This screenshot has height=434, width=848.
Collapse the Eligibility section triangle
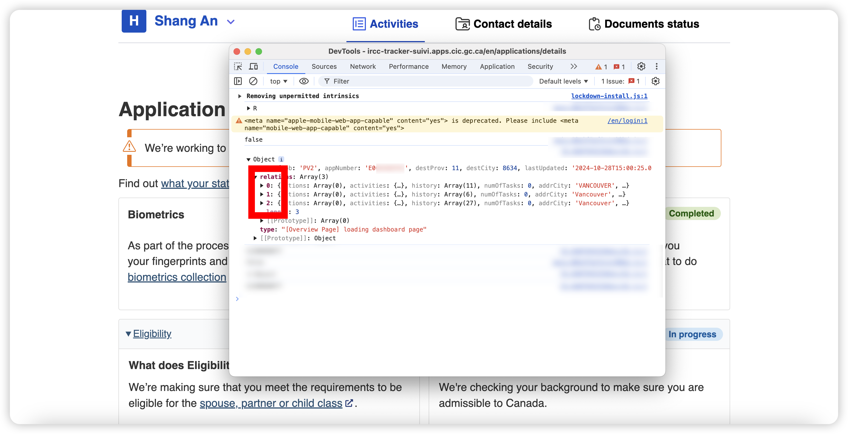click(x=128, y=334)
